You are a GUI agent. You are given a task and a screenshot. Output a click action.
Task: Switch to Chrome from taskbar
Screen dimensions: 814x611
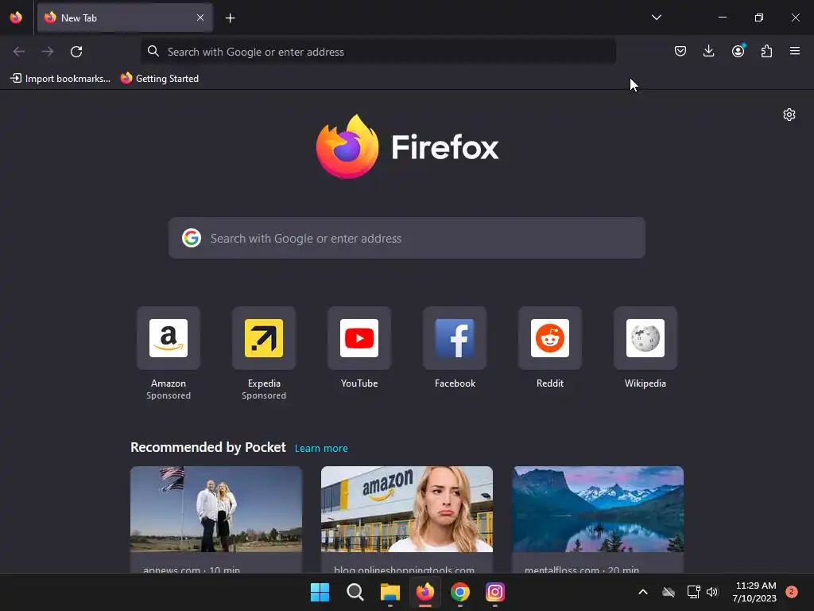[x=460, y=592]
